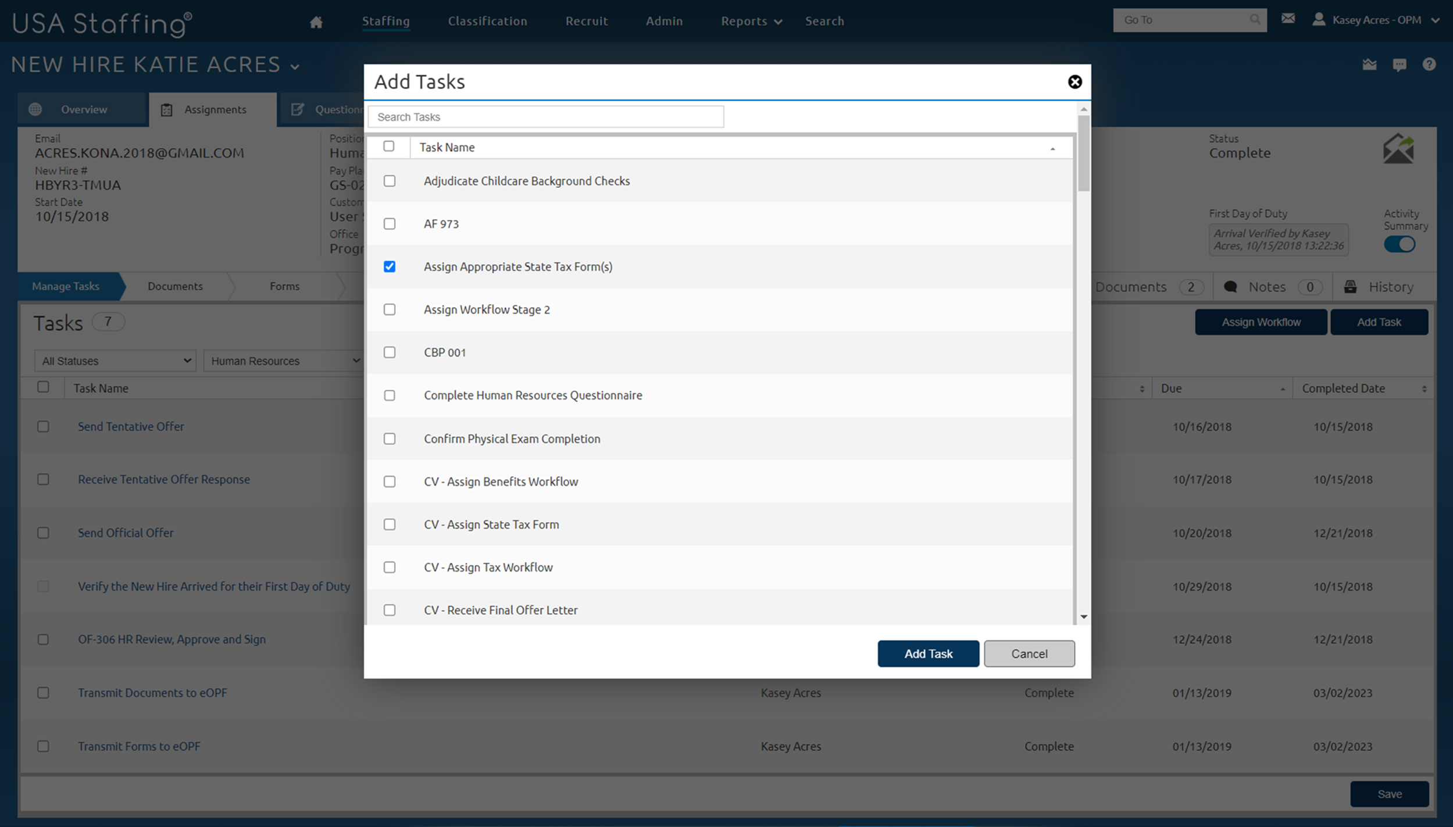The width and height of the screenshot is (1453, 827).
Task: Sort background table by Completed Date
Action: point(1424,388)
